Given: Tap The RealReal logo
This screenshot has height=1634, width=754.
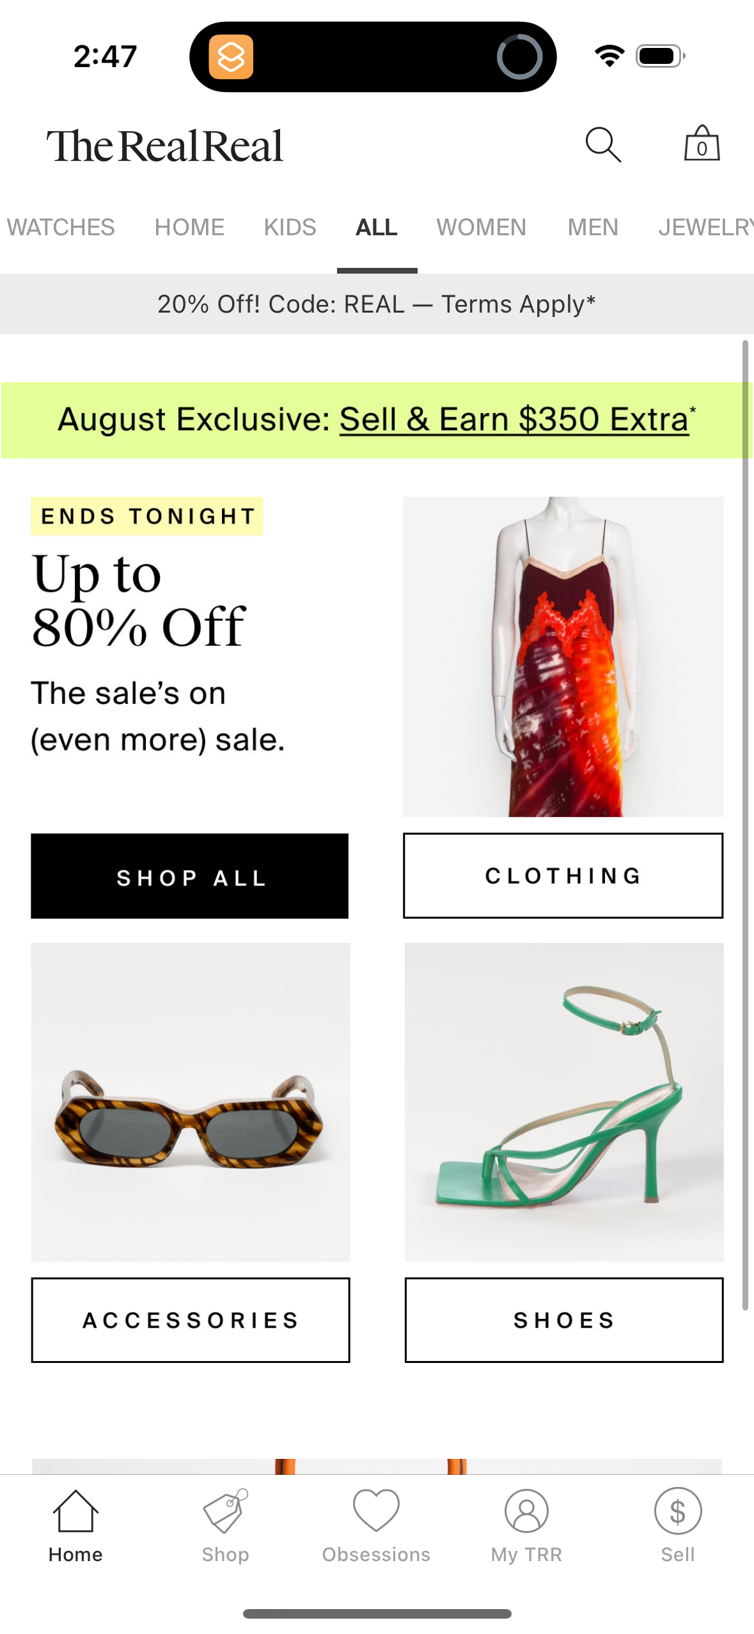Looking at the screenshot, I should coord(165,146).
